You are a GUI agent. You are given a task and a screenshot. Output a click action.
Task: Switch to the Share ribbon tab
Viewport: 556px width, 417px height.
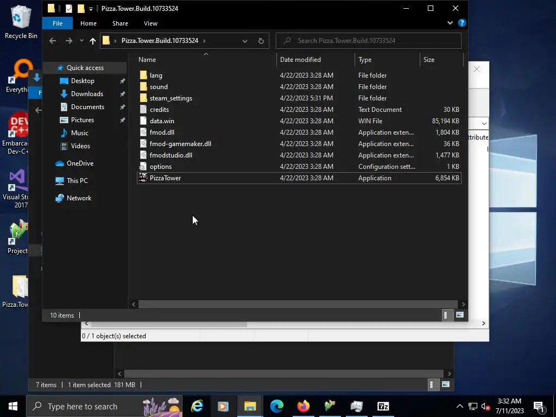coord(120,23)
